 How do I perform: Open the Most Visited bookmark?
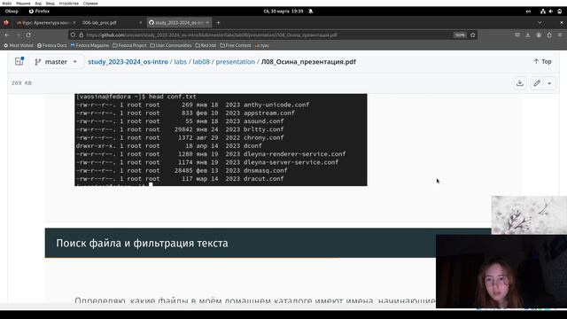(x=19, y=45)
